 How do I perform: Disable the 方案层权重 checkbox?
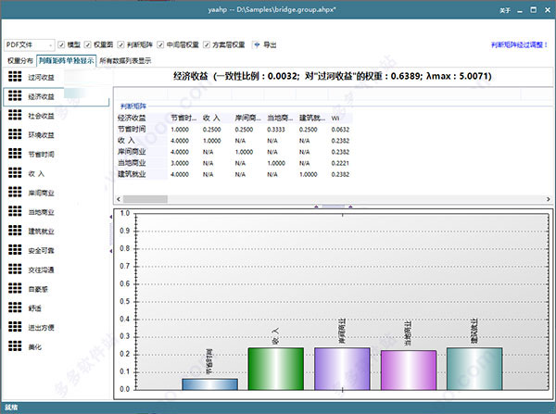207,44
